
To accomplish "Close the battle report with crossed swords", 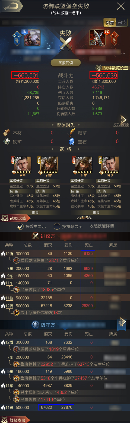I will tap(121, 6).
